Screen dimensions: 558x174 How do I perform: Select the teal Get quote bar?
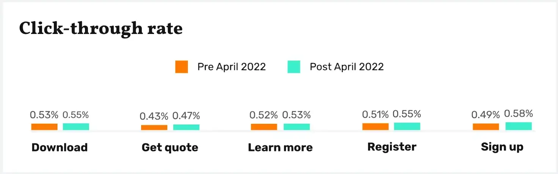click(186, 127)
